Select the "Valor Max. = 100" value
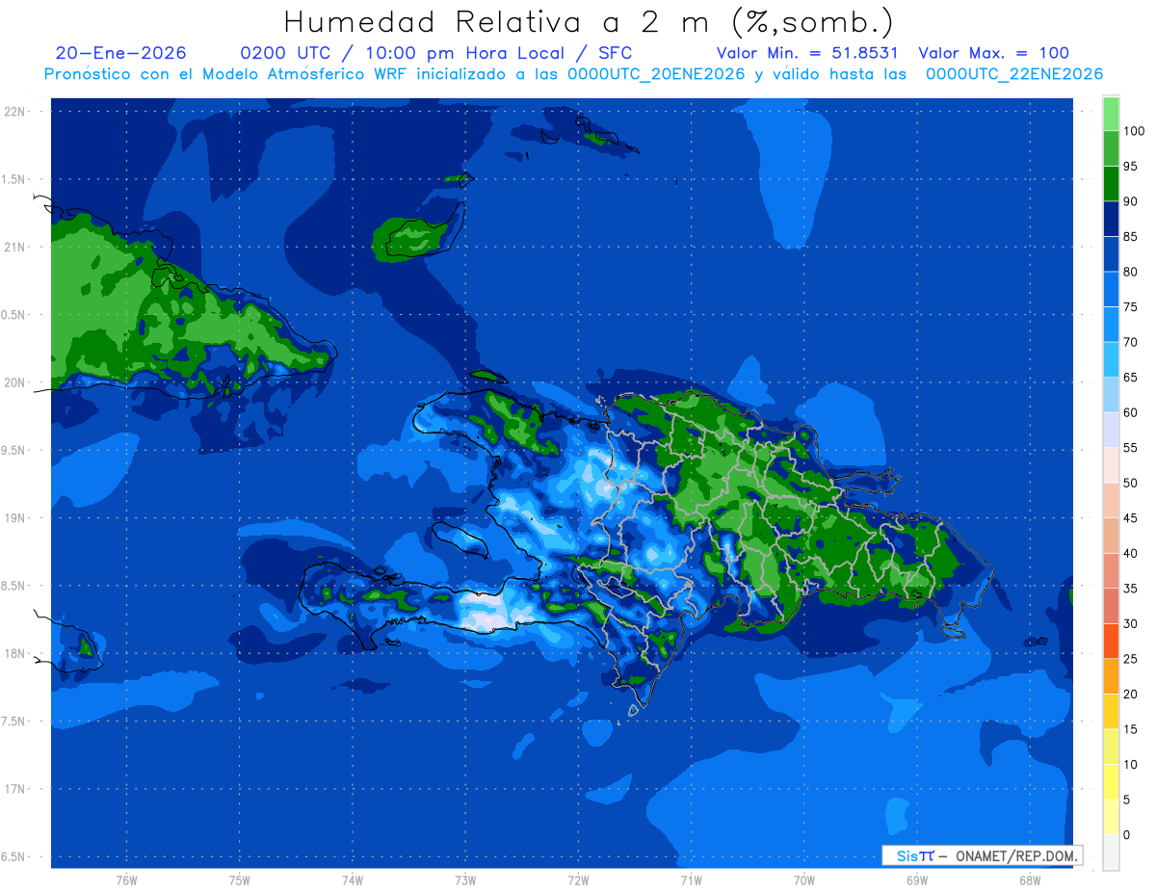The image size is (1156, 893). click(993, 53)
